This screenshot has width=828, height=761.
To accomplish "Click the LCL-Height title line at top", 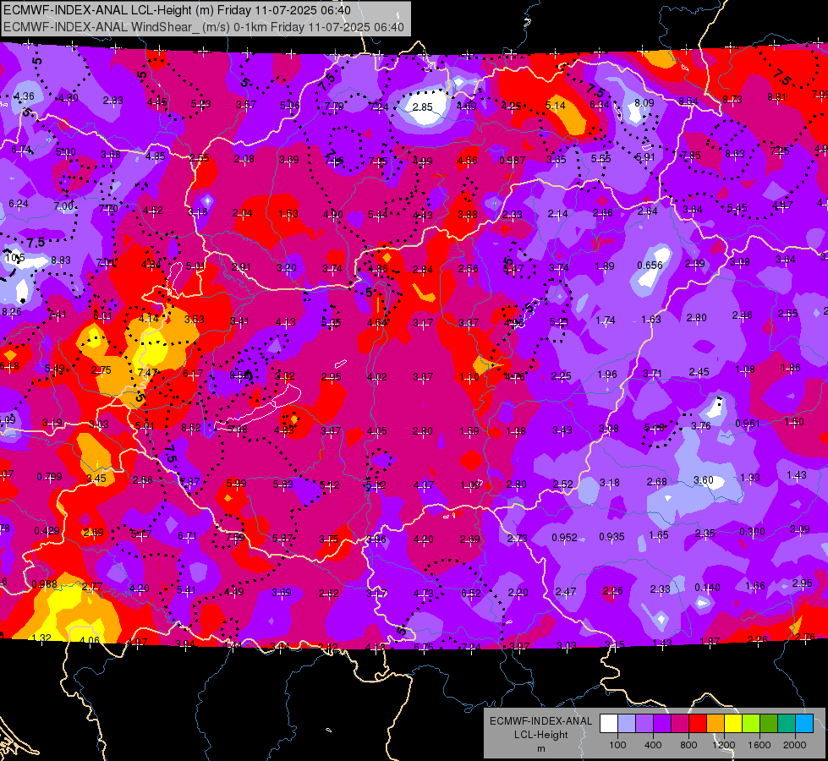I will click(x=178, y=10).
